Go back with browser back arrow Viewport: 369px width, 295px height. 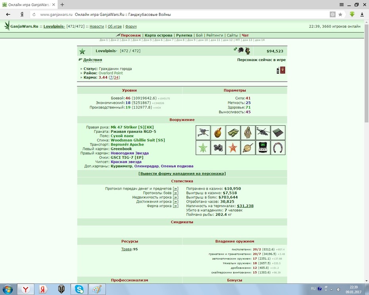point(8,15)
